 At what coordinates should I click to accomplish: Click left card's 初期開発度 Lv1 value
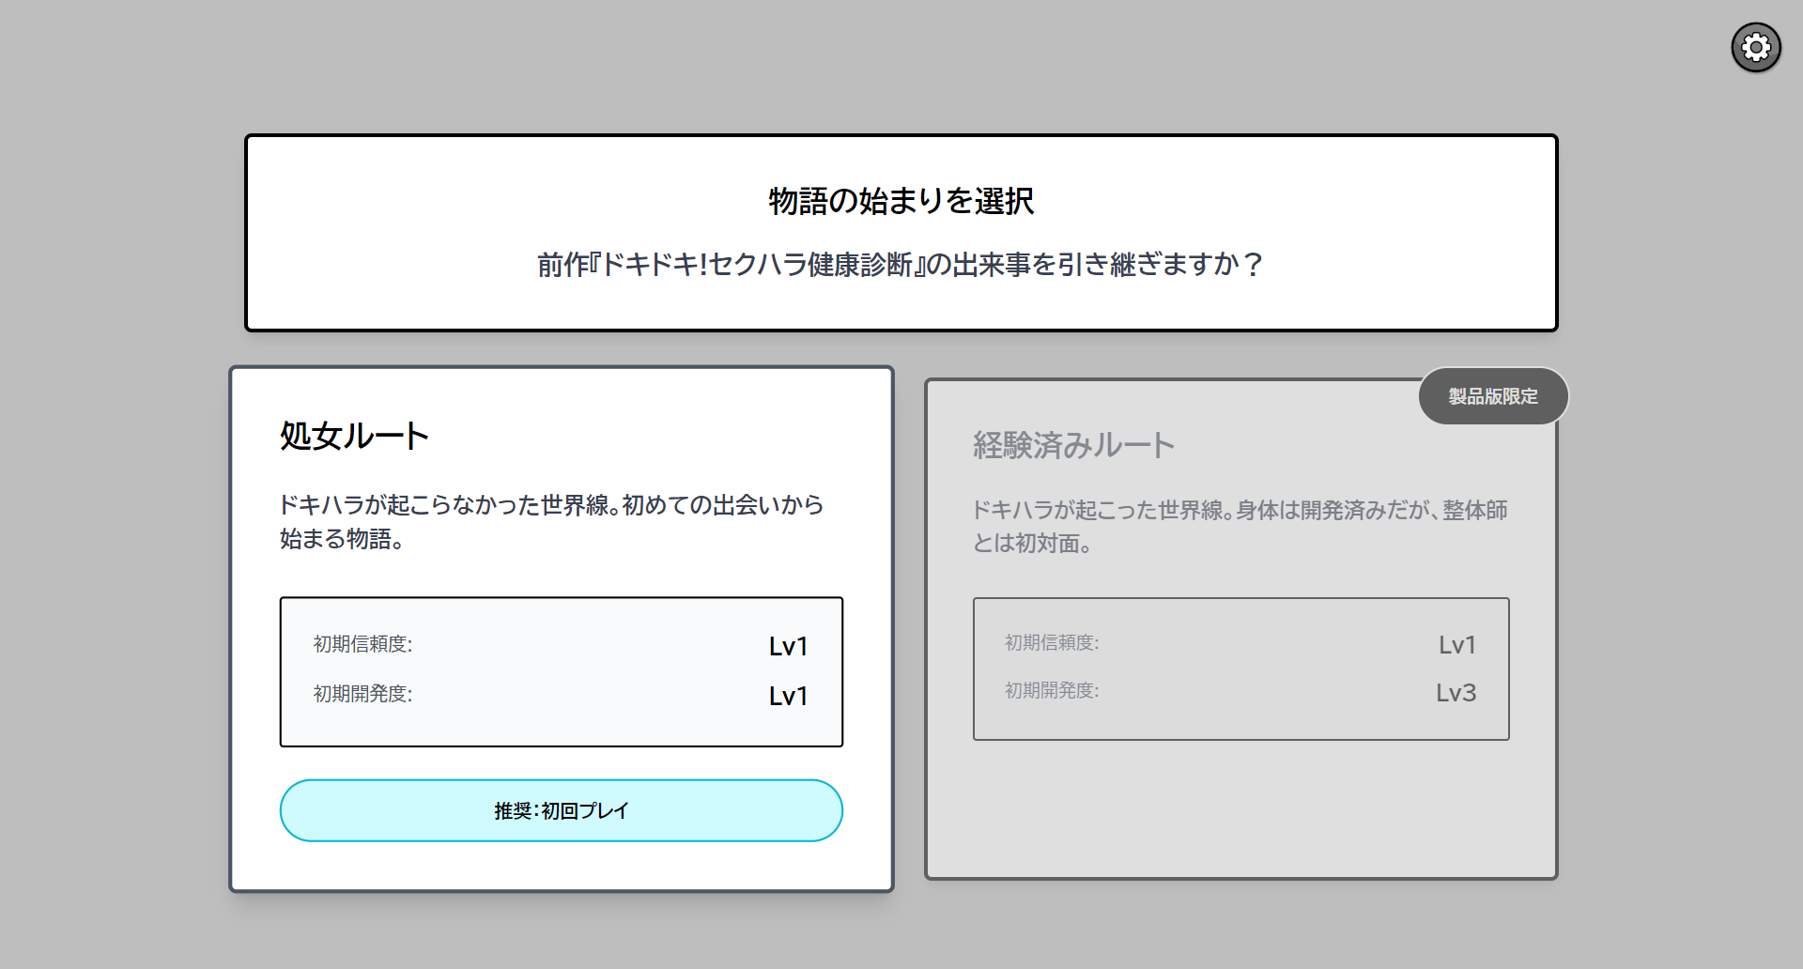pyautogui.click(x=788, y=696)
